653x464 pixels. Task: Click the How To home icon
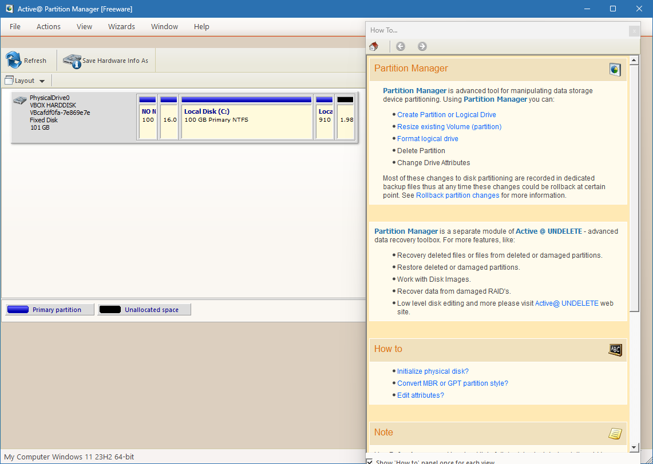(374, 46)
